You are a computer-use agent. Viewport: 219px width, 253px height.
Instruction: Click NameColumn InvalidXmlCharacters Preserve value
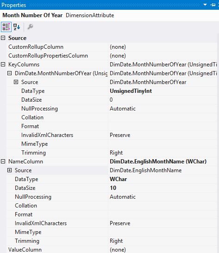click(x=120, y=223)
